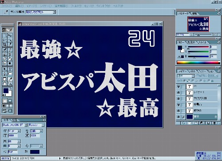222x161 pixels.
Task: Select the Rectangular Marquee tool
Action: [4, 35]
